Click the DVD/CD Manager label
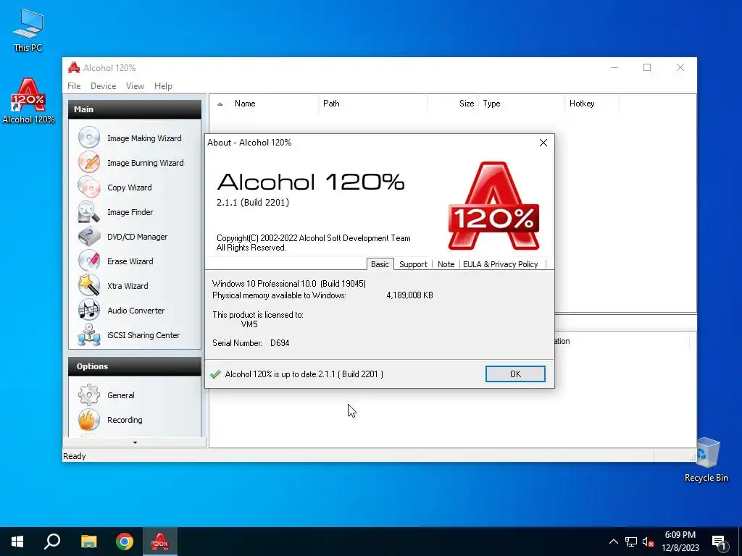The height and width of the screenshot is (556, 742). (137, 237)
